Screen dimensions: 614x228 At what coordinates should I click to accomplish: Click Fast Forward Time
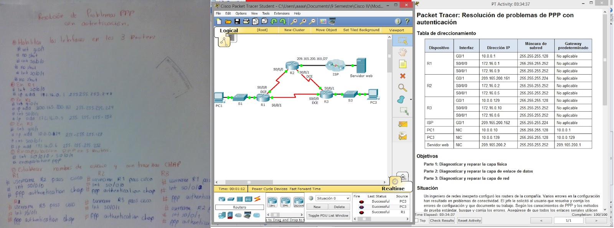coord(305,189)
